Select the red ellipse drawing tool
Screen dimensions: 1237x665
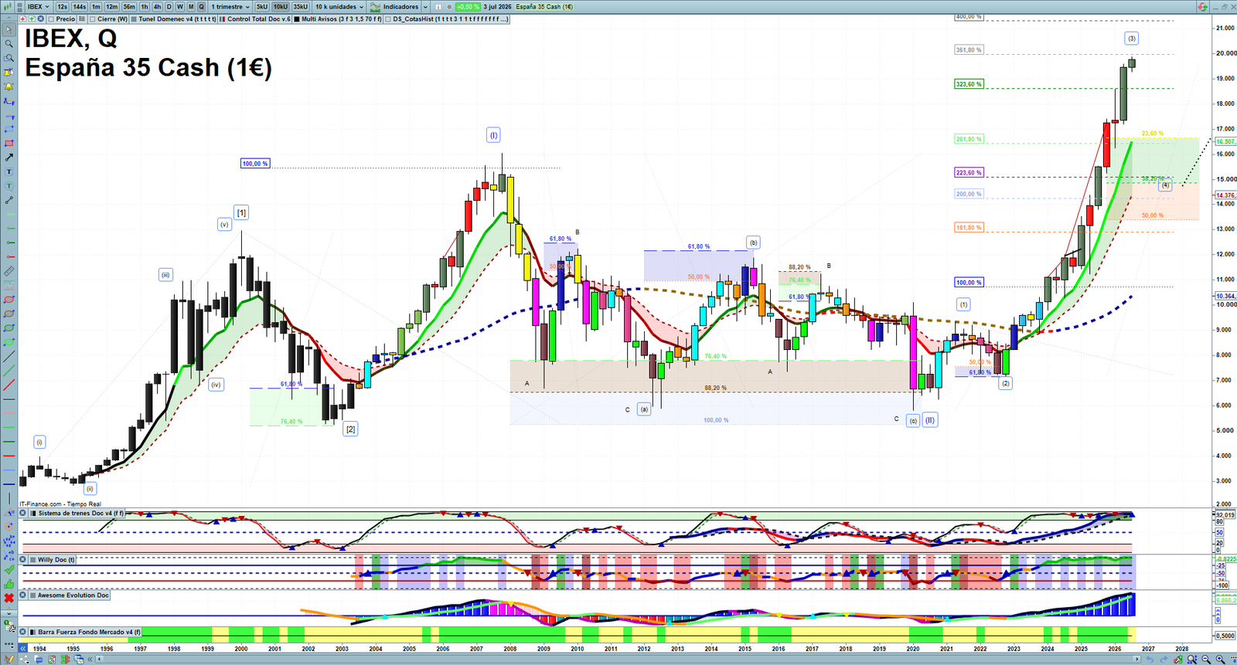click(x=9, y=300)
